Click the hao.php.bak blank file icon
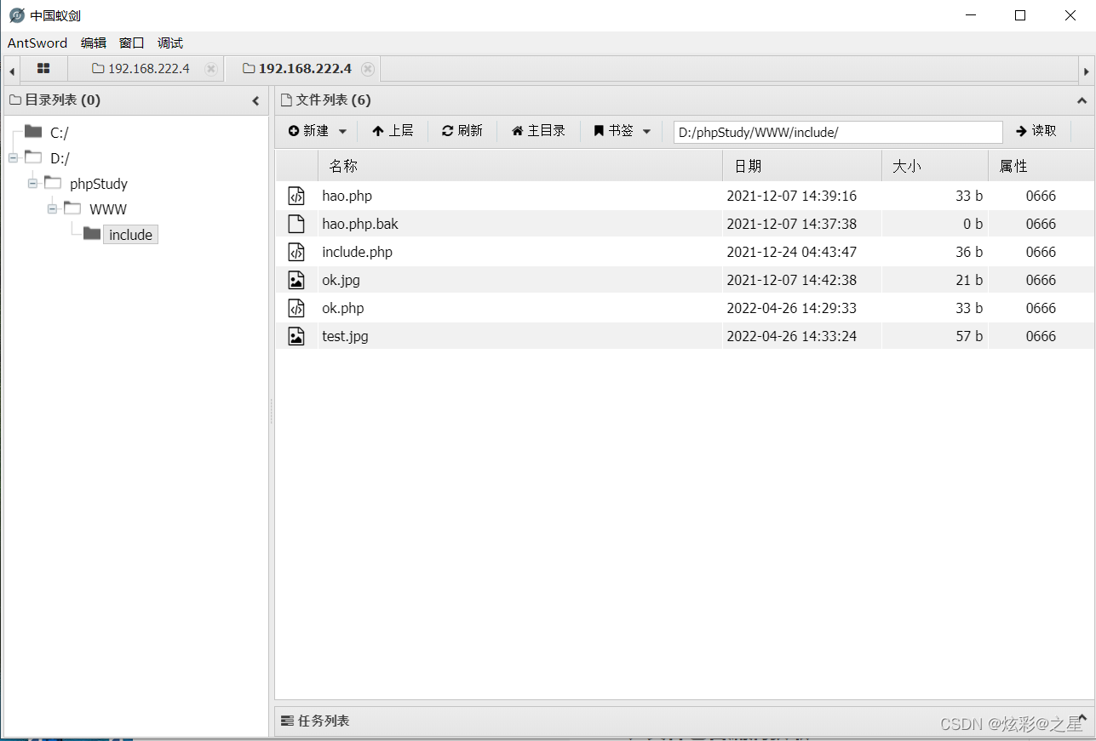Screen dimensions: 1096x741 coord(296,224)
